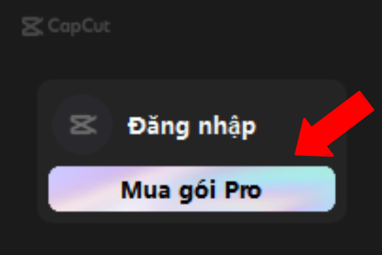Click the dark avatar circle beside Đăng nhập
382x255 pixels.
click(x=82, y=125)
